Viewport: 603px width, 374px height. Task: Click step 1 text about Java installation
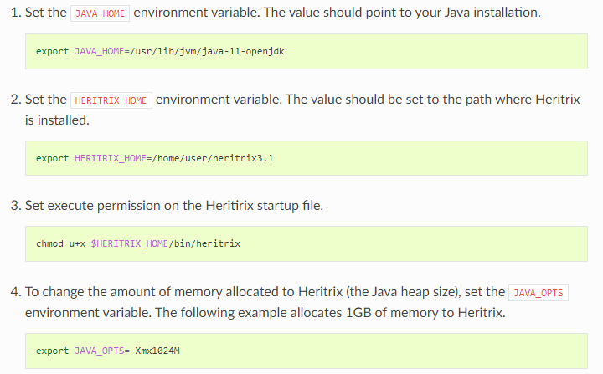(x=335, y=14)
